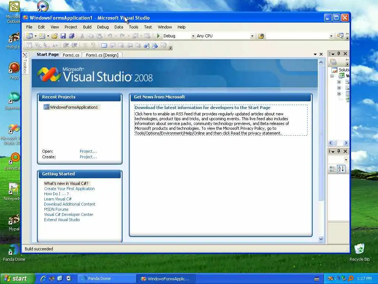The height and width of the screenshot is (284, 378).
Task: Click the Undo arrow icon
Action: tap(110, 36)
